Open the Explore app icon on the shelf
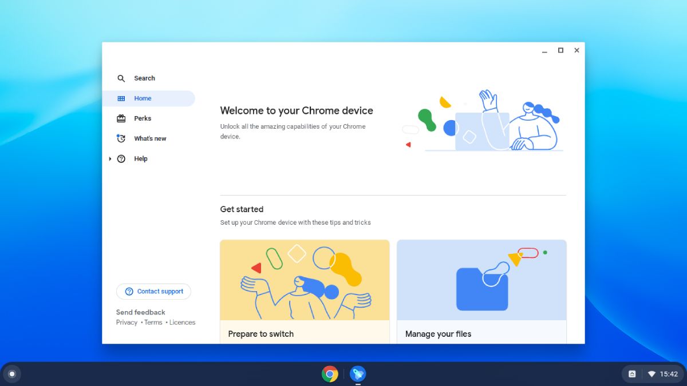687x386 pixels. click(358, 374)
